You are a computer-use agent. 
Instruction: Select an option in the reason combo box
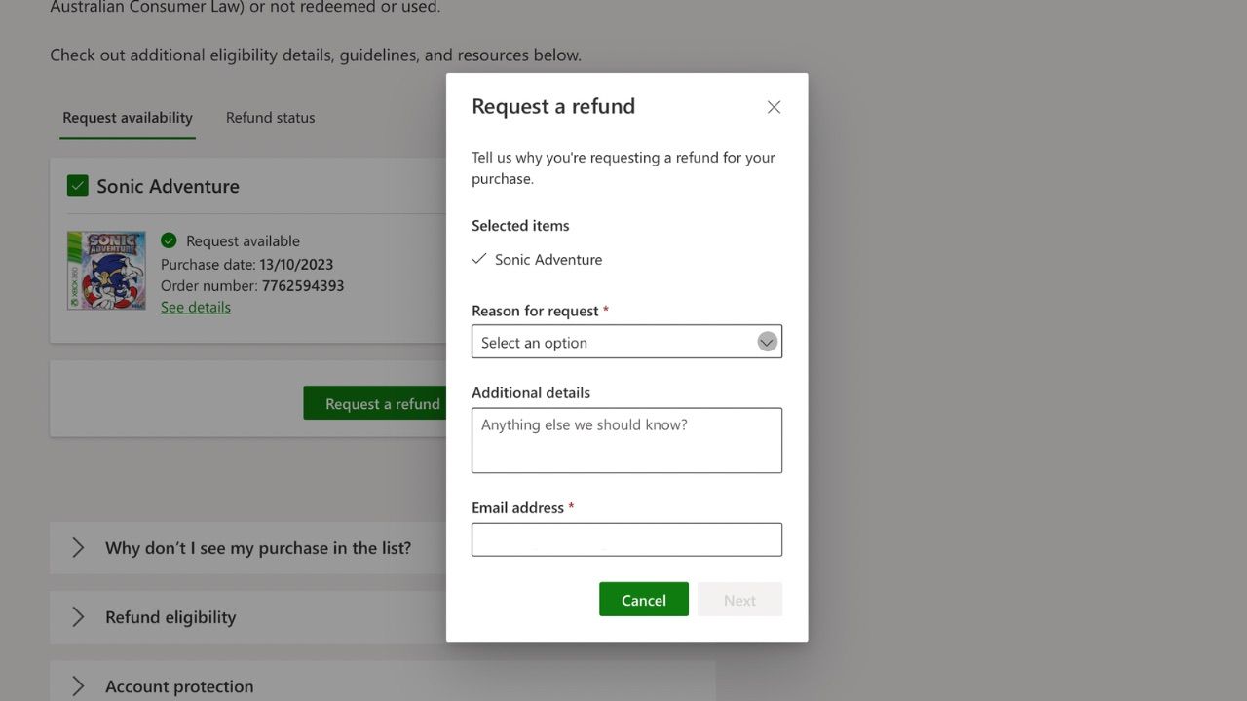[626, 342]
